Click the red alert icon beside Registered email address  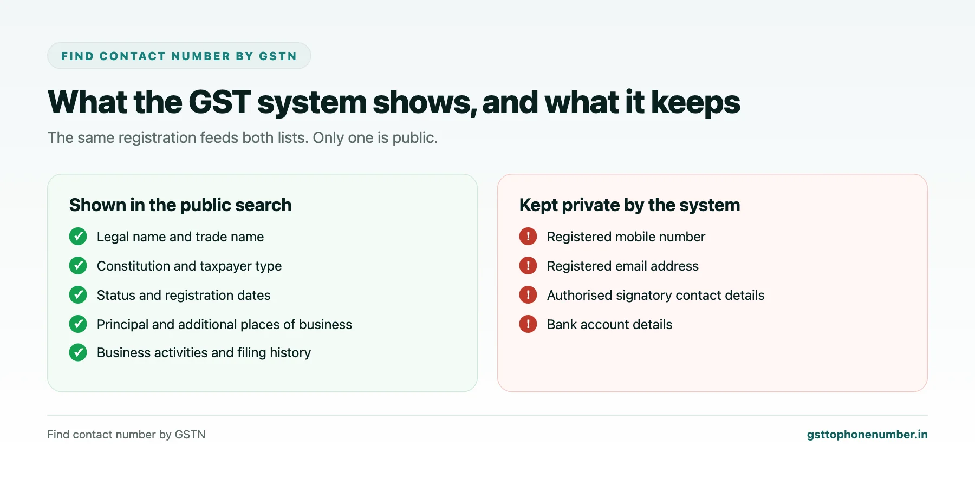[x=528, y=266]
